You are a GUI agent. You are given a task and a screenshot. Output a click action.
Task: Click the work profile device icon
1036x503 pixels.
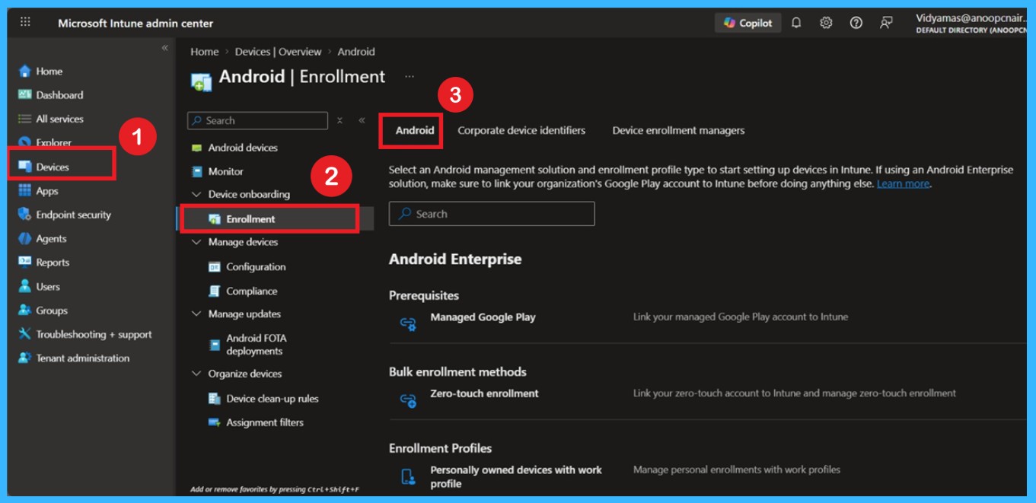408,477
